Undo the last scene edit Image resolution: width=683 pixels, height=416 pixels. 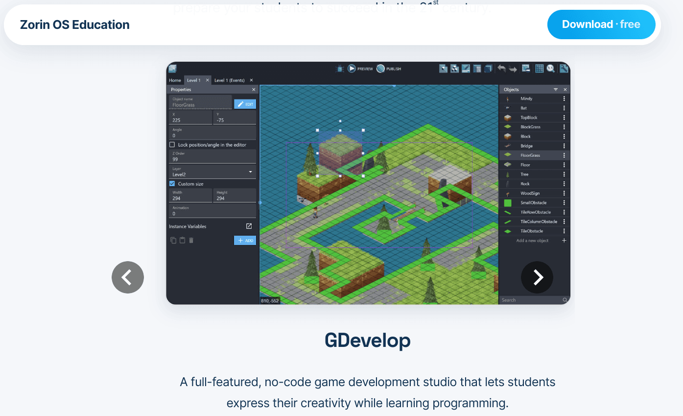[x=502, y=69]
